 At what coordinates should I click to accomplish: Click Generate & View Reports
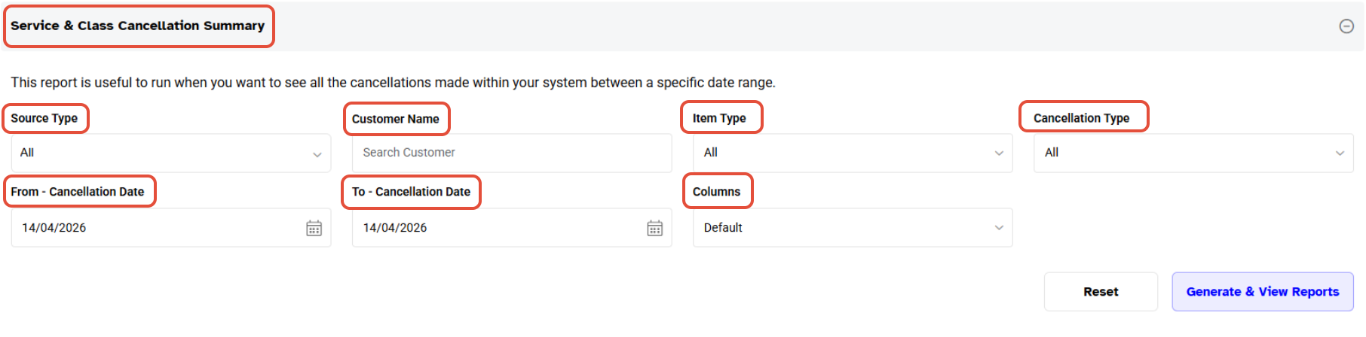[x=1262, y=292]
